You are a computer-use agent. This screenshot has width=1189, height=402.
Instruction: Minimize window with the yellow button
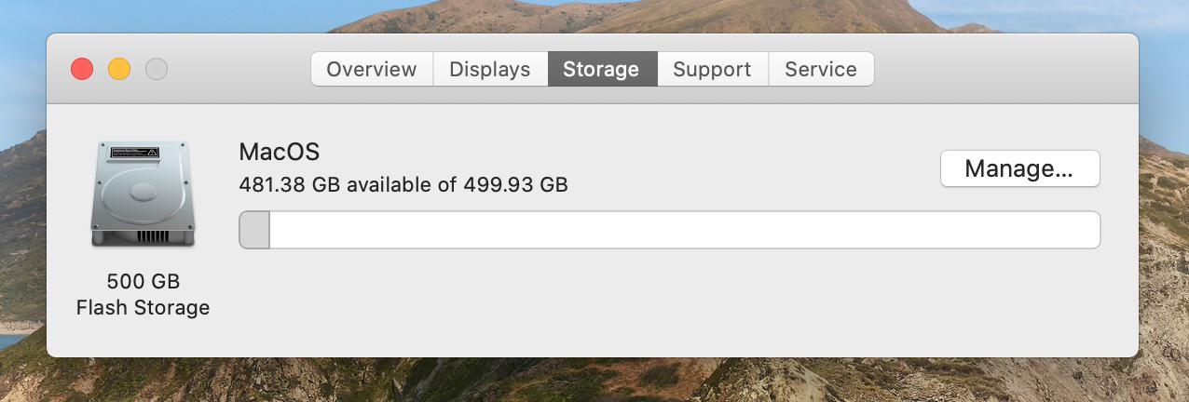point(119,69)
